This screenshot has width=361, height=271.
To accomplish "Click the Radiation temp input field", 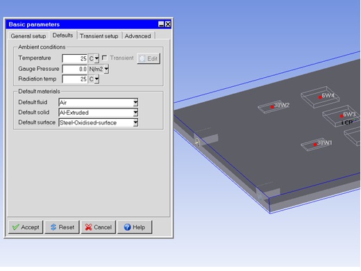I will [x=74, y=79].
